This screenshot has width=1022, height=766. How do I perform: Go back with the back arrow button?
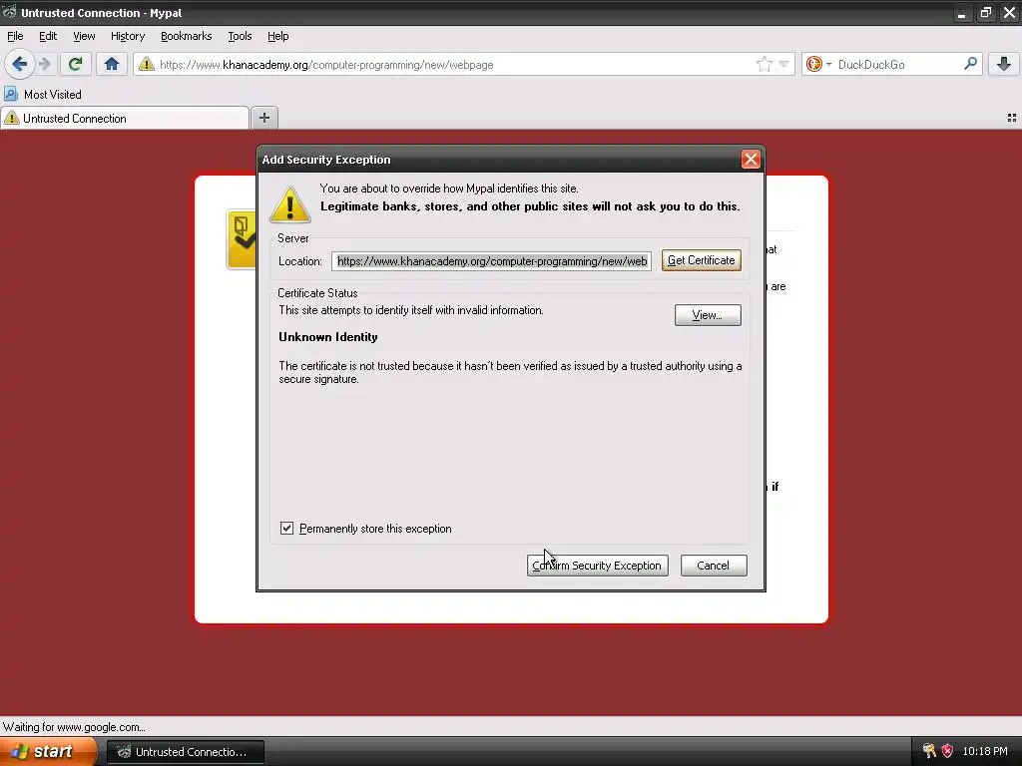19,64
